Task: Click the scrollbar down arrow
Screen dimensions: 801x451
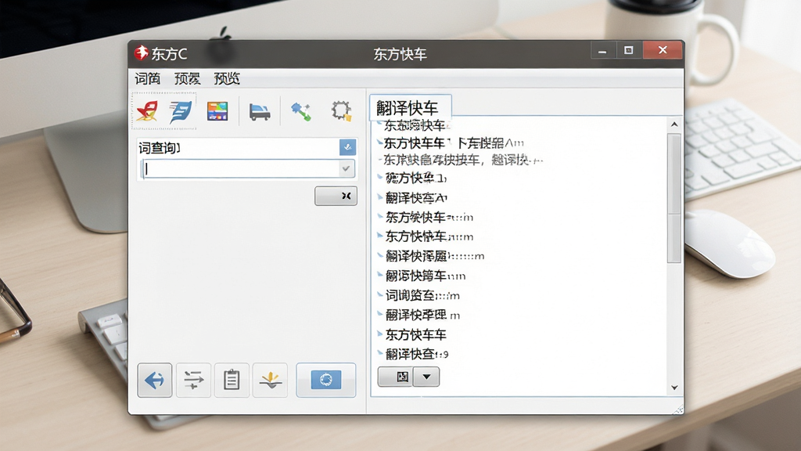Action: (673, 388)
